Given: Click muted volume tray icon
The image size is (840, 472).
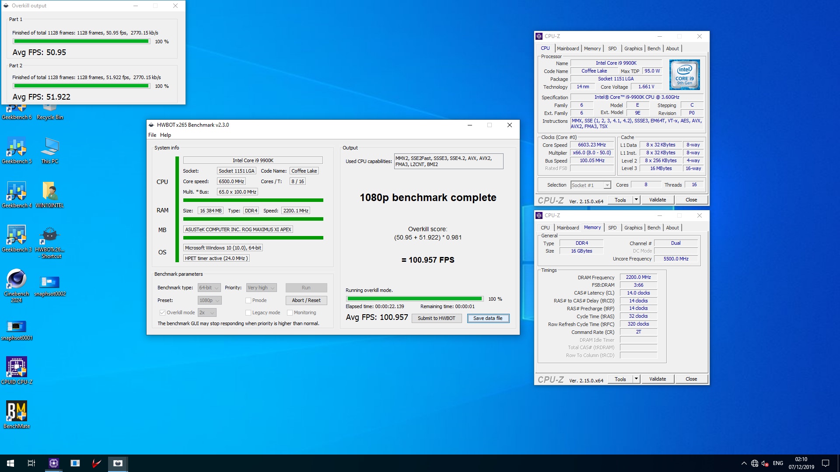Looking at the screenshot, I should tap(765, 463).
